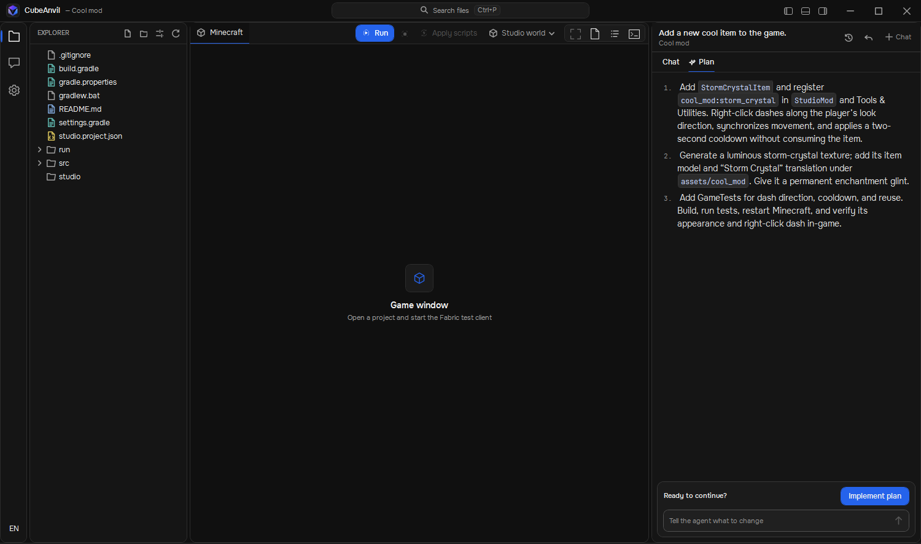Image resolution: width=921 pixels, height=544 pixels.
Task: Click the EN language indicator
Action: coord(14,529)
